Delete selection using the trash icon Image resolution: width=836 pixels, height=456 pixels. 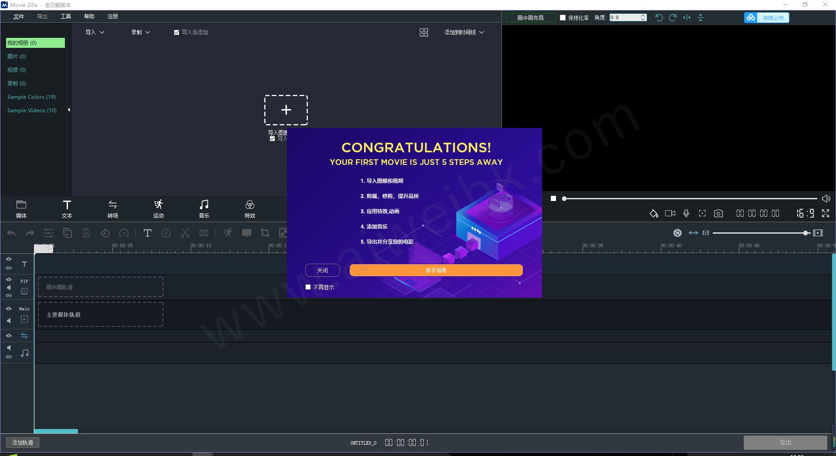click(86, 233)
